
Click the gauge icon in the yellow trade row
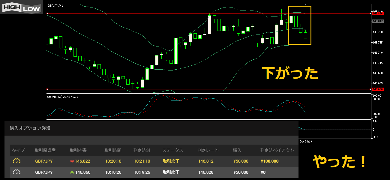point(16,161)
